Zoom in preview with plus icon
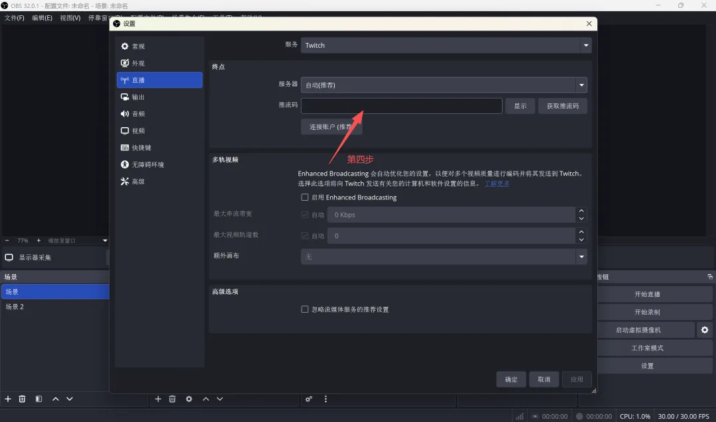This screenshot has width=716, height=422. point(39,240)
